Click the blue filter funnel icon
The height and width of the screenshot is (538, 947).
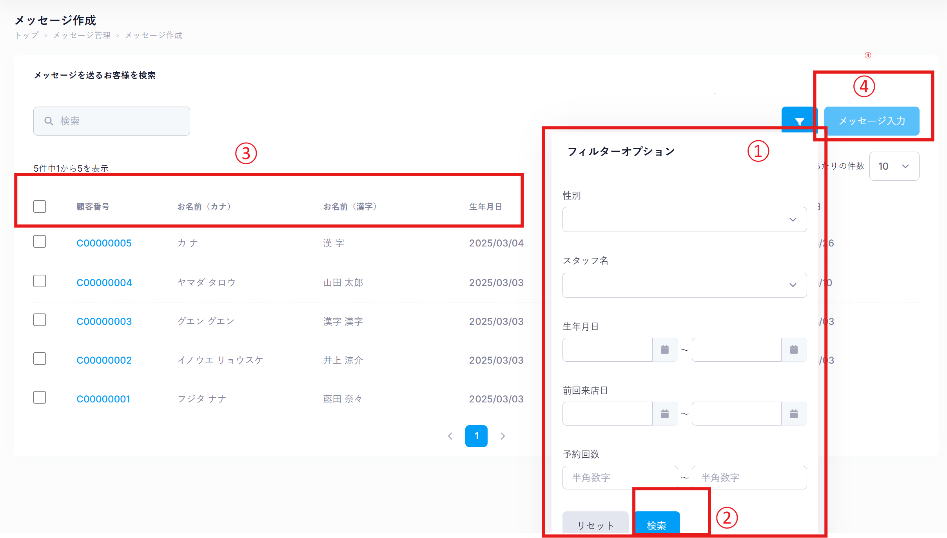coord(799,121)
